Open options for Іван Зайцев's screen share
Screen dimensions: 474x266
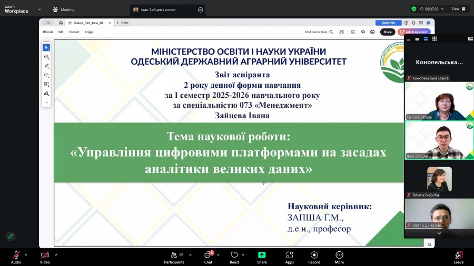point(200,9)
